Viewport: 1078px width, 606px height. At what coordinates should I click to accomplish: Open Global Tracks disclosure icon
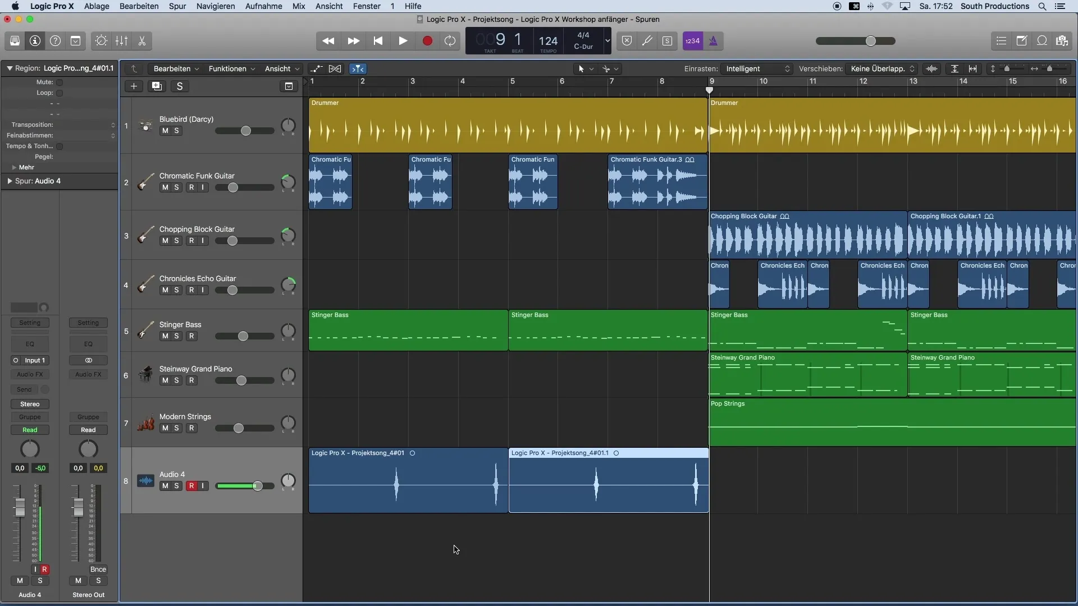click(289, 86)
